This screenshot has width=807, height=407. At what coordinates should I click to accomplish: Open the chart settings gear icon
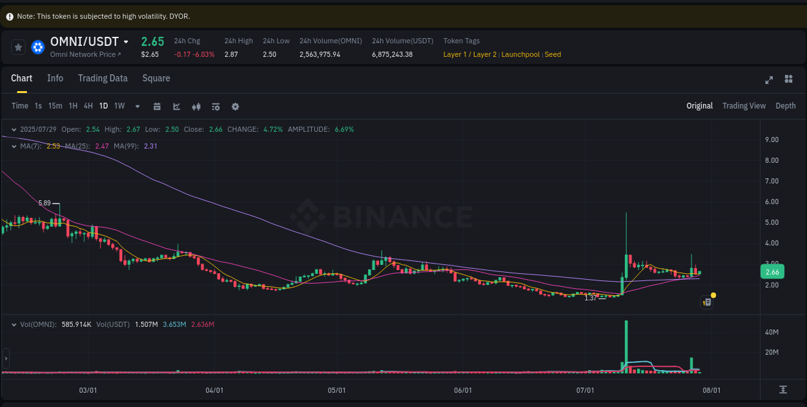point(235,106)
